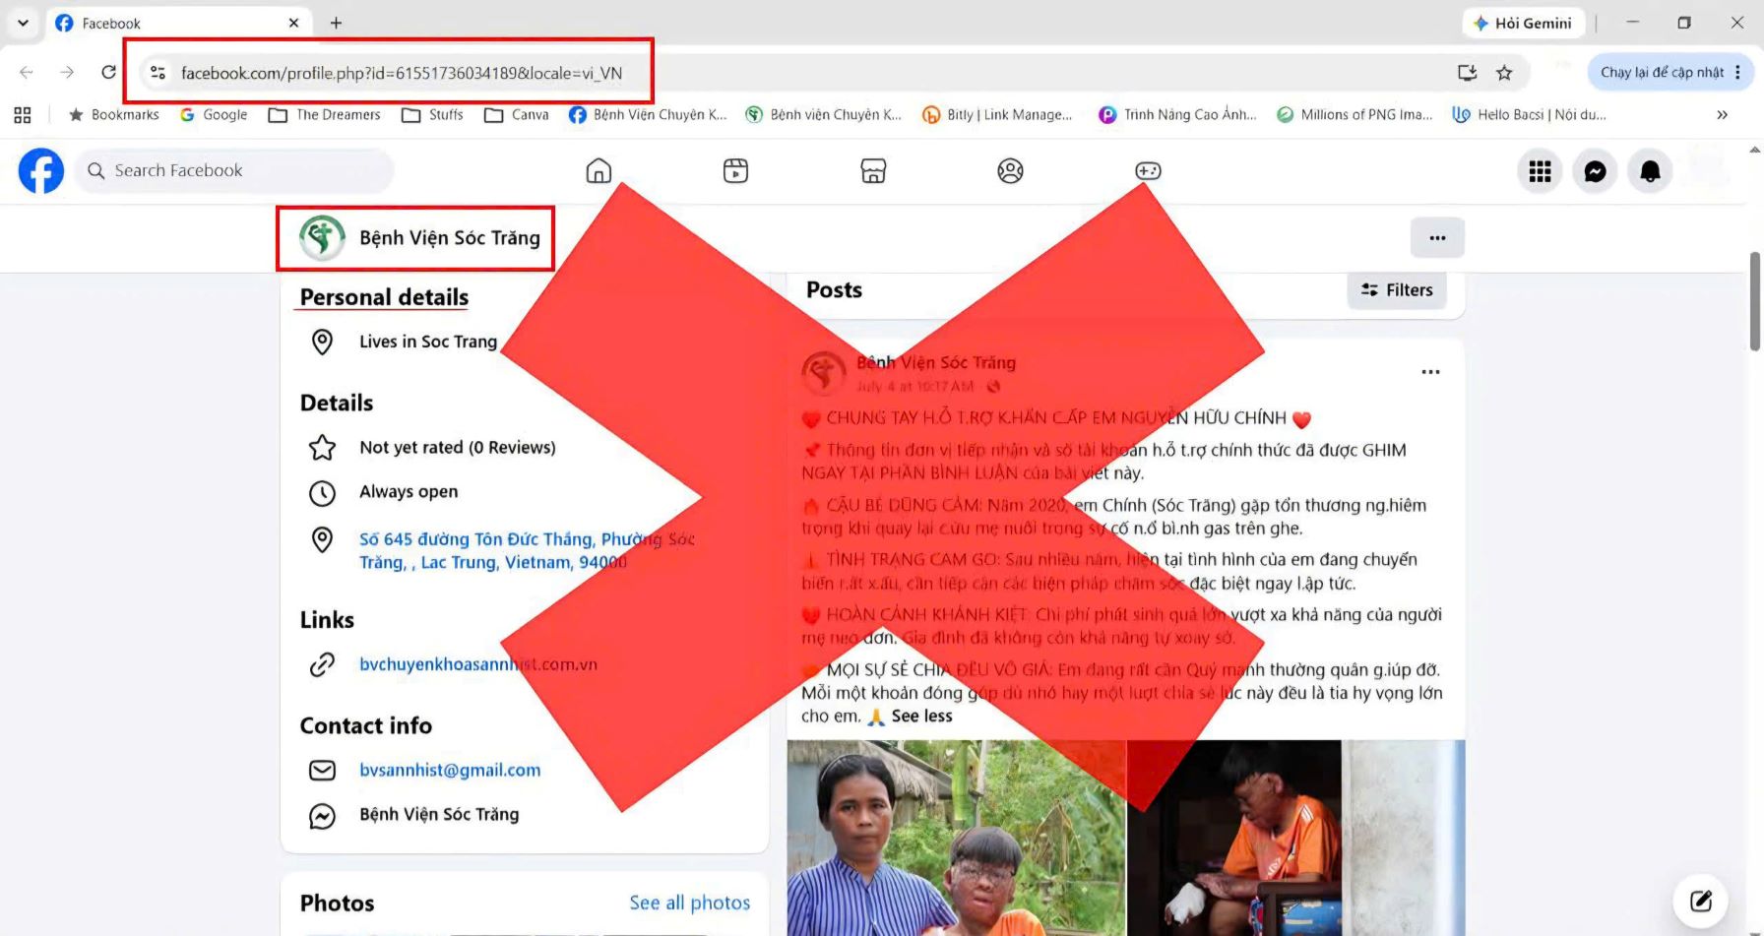Click the Lives in Soc Trang detail
Image resolution: width=1764 pixels, height=936 pixels.
pos(428,342)
